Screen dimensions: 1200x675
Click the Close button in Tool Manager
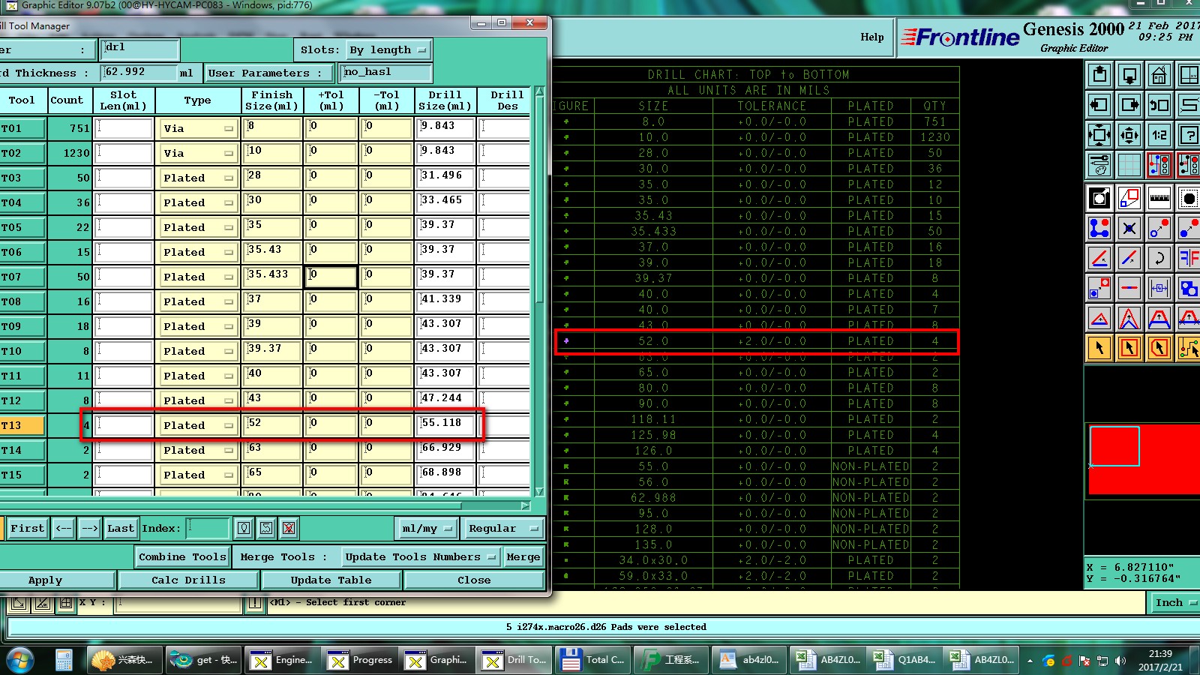pyautogui.click(x=474, y=580)
